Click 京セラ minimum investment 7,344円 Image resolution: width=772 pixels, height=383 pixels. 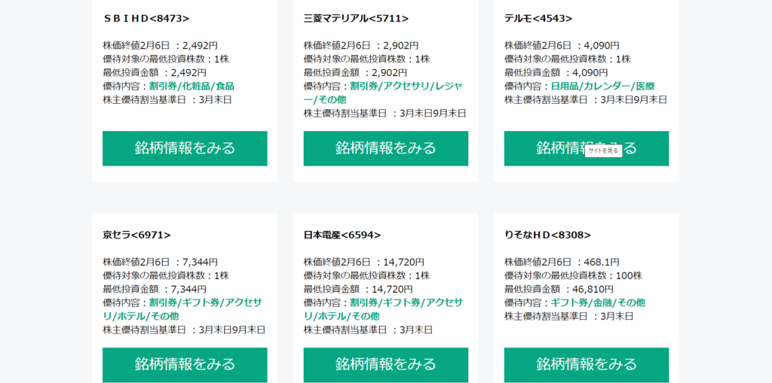[x=188, y=289]
